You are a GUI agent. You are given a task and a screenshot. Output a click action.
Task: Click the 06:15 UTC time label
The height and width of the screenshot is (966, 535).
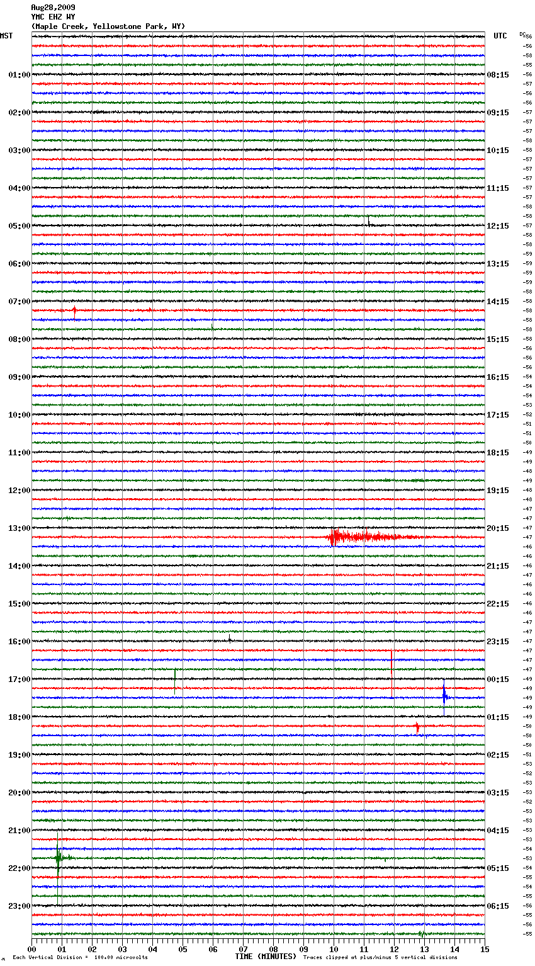(x=498, y=906)
